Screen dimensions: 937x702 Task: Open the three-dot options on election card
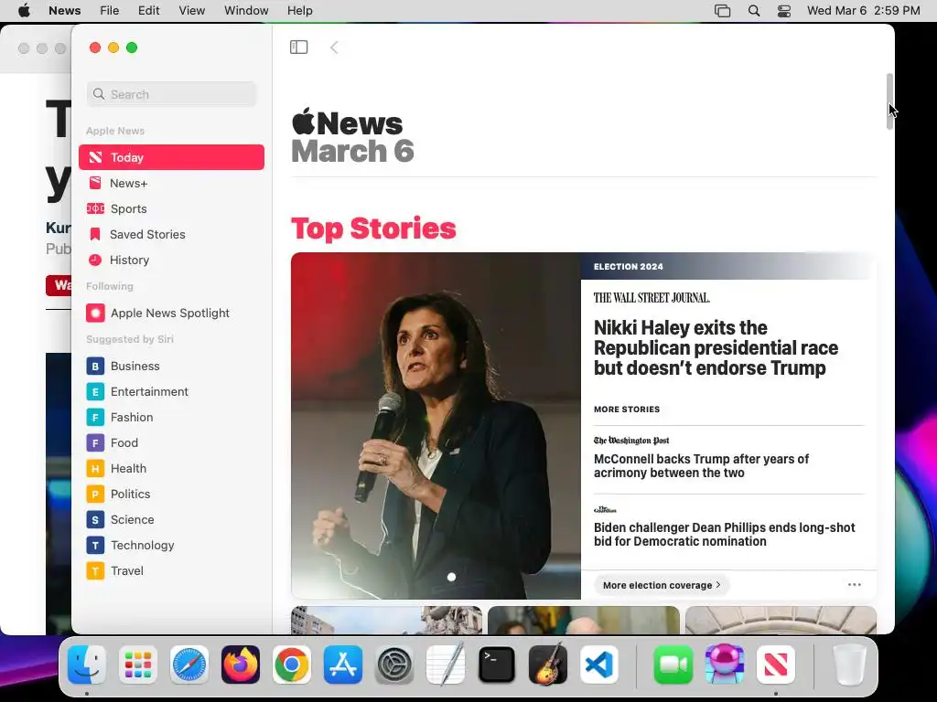point(855,584)
